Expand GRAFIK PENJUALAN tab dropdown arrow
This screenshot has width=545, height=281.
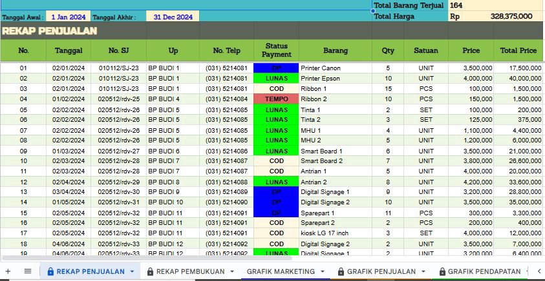coord(423,271)
